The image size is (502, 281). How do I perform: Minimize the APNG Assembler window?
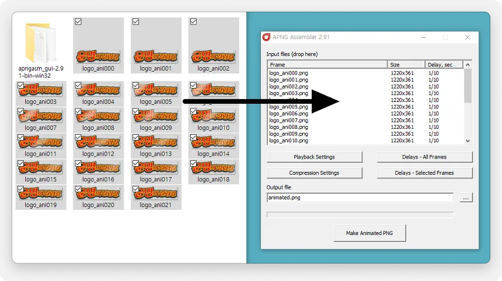click(x=424, y=37)
